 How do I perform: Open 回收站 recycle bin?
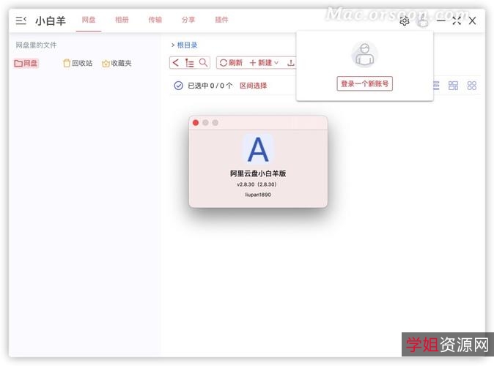click(x=78, y=63)
